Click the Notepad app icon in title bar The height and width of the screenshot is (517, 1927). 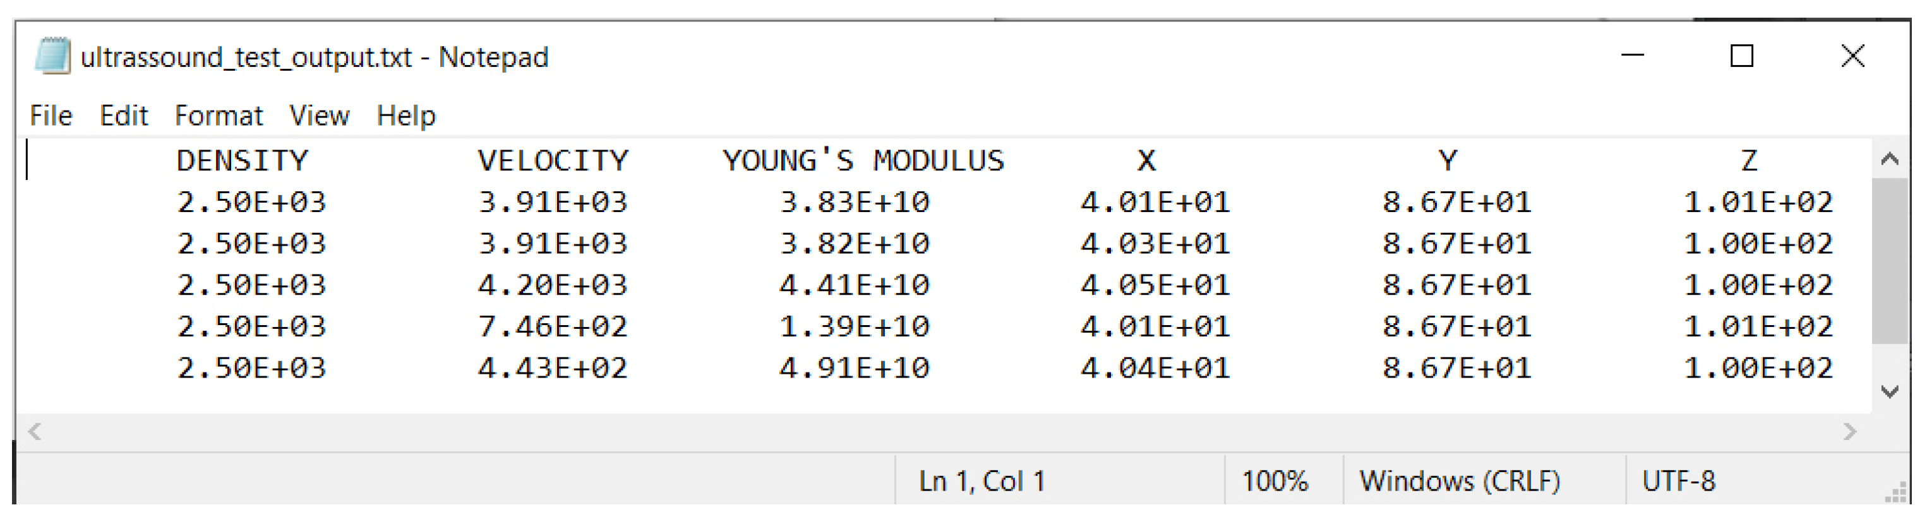52,56
